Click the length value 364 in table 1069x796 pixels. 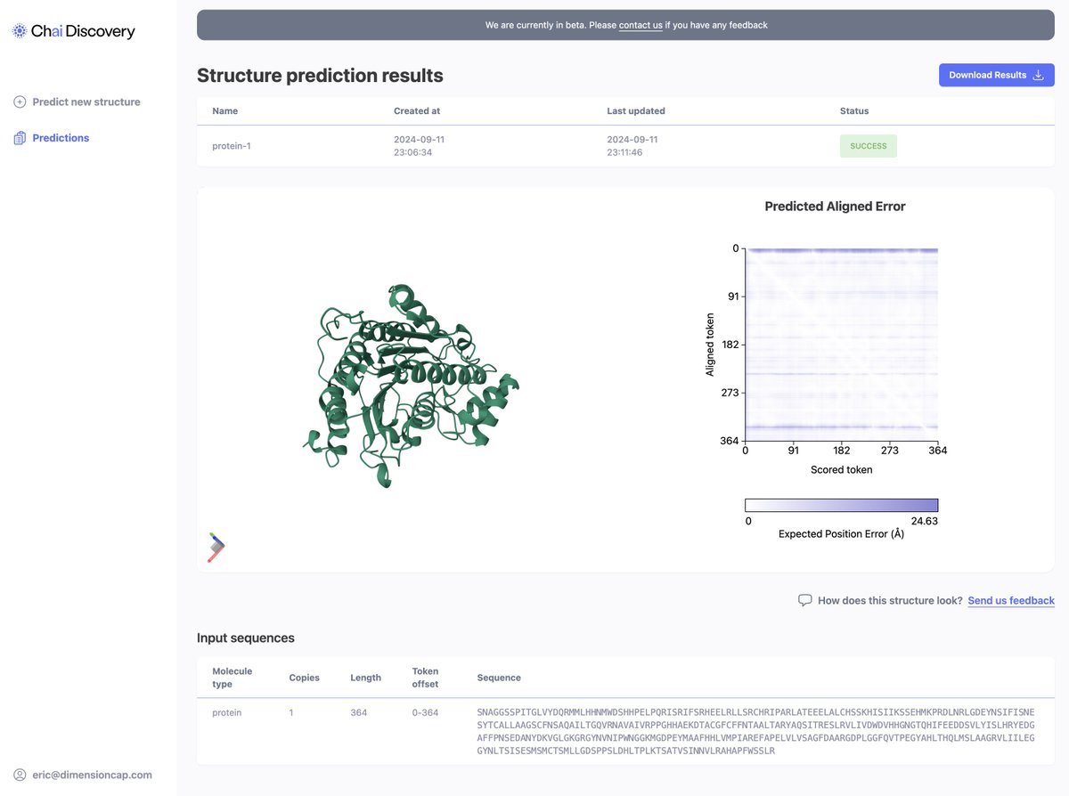click(358, 712)
